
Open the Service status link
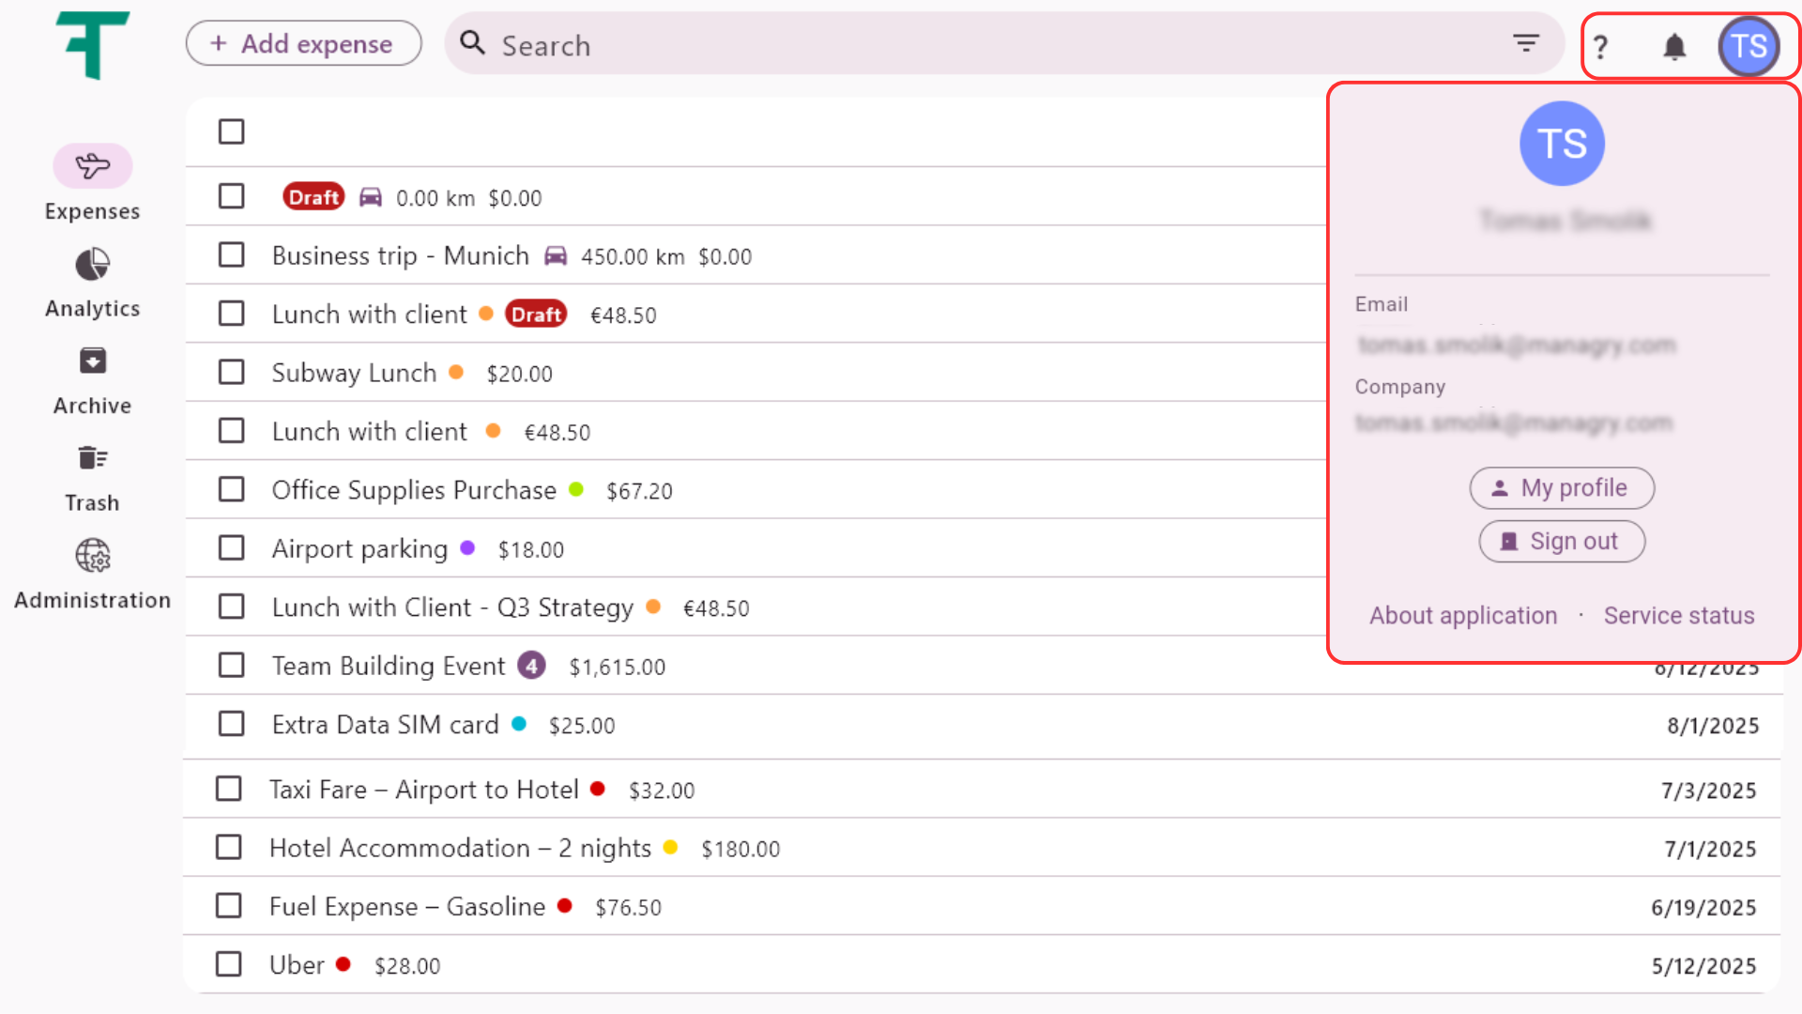coord(1678,616)
